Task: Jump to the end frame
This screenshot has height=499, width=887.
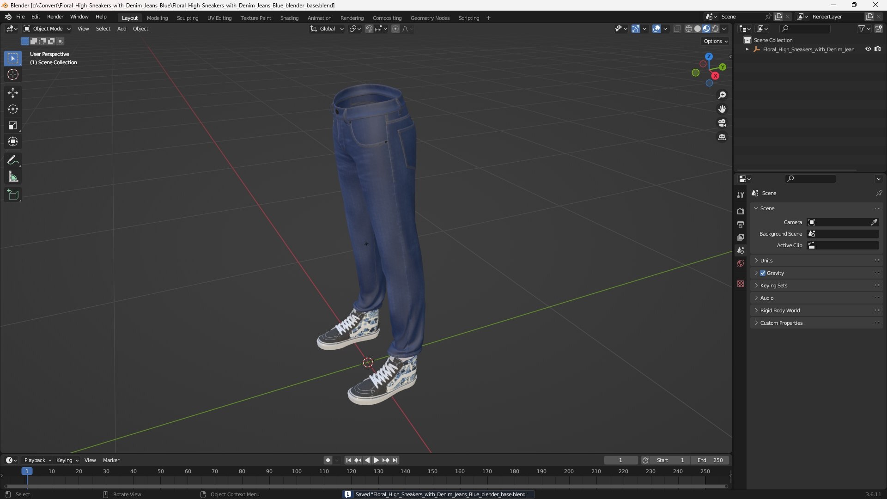Action: pos(395,460)
